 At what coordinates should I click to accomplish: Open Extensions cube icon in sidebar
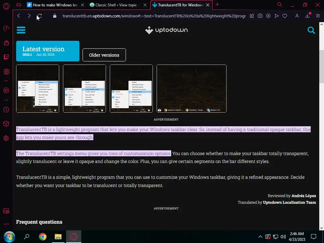tap(6, 124)
